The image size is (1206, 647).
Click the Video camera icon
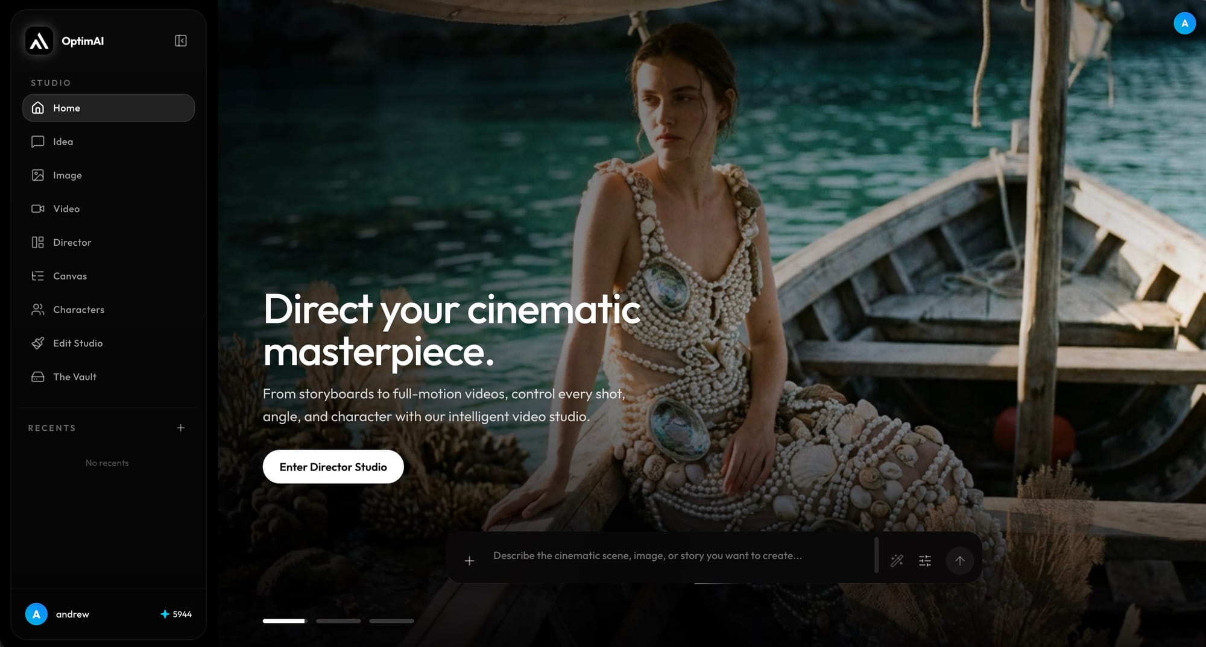(38, 209)
